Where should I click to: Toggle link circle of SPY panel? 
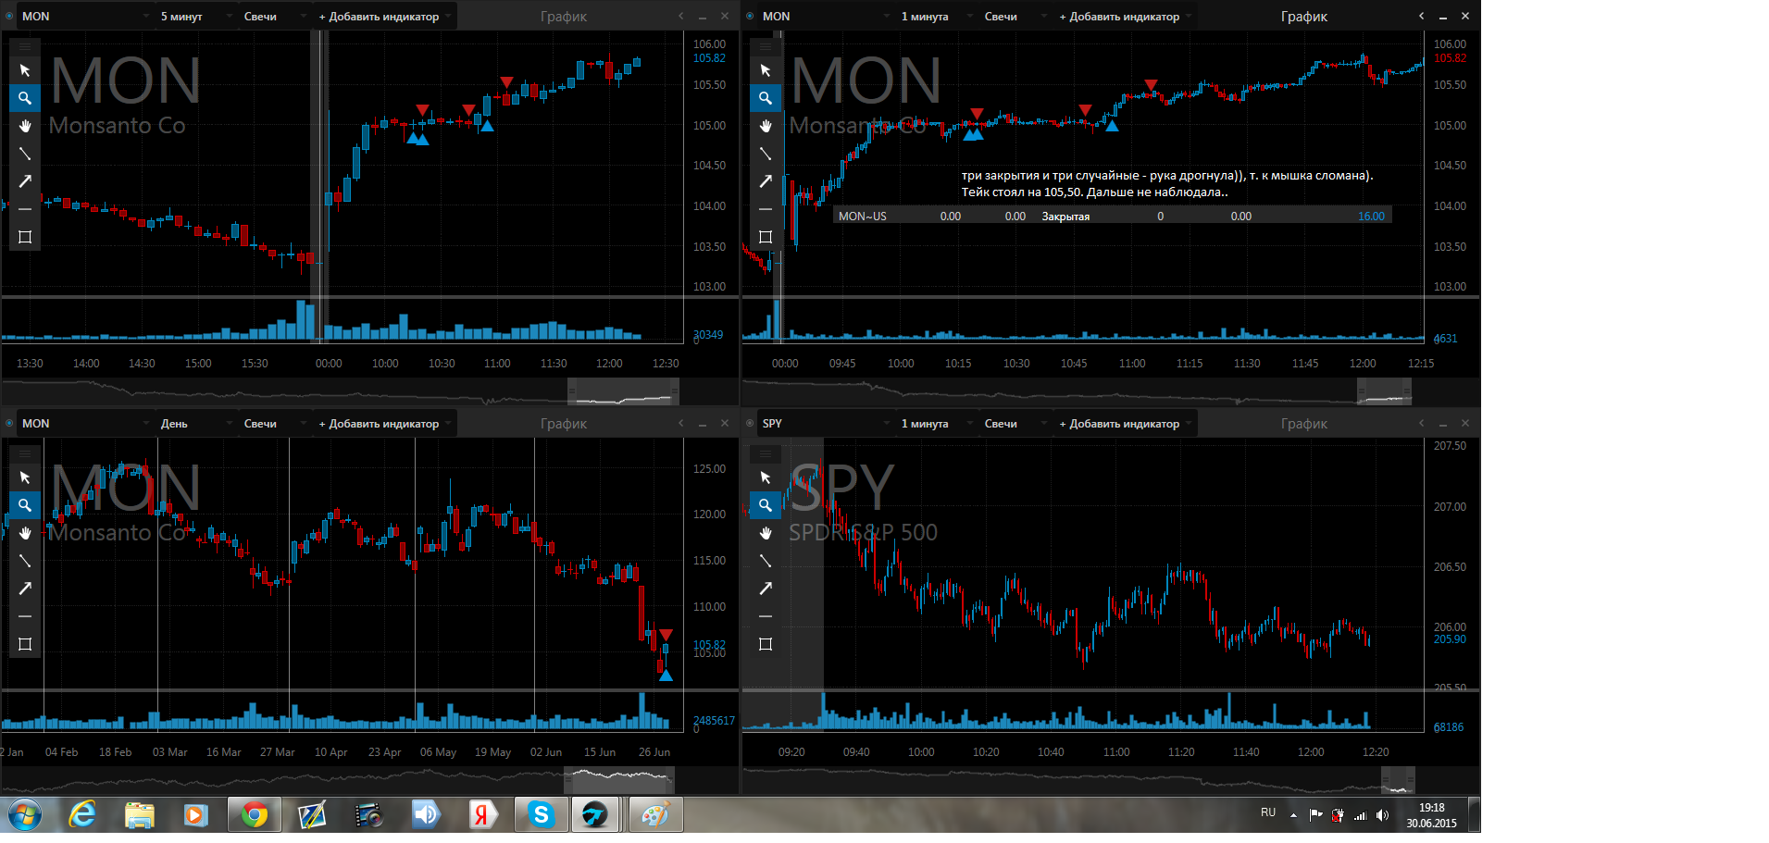point(750,423)
